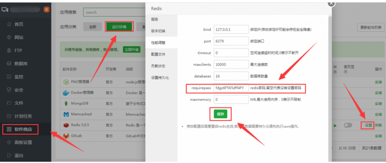Open Redis 设置 link
The height and width of the screenshot is (163, 386).
point(368,125)
